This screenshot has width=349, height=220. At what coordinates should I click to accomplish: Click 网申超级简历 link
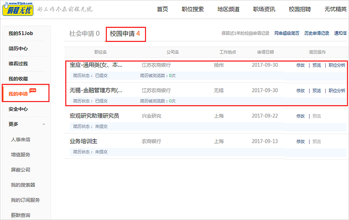click(x=287, y=33)
